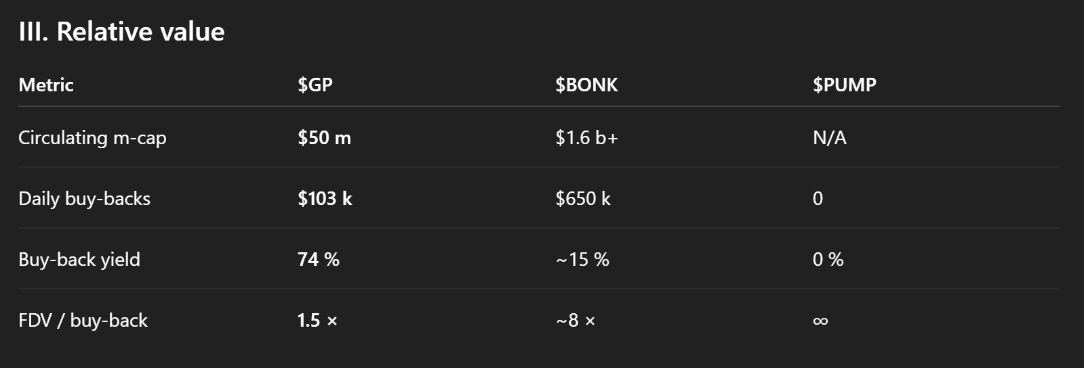Click the $GP column header
This screenshot has width=1084, height=368.
(315, 85)
